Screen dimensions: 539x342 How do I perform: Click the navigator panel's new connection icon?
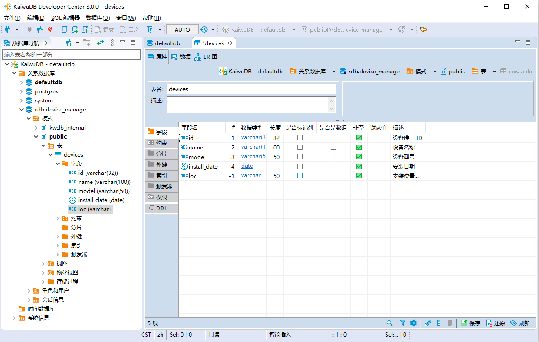[68, 43]
